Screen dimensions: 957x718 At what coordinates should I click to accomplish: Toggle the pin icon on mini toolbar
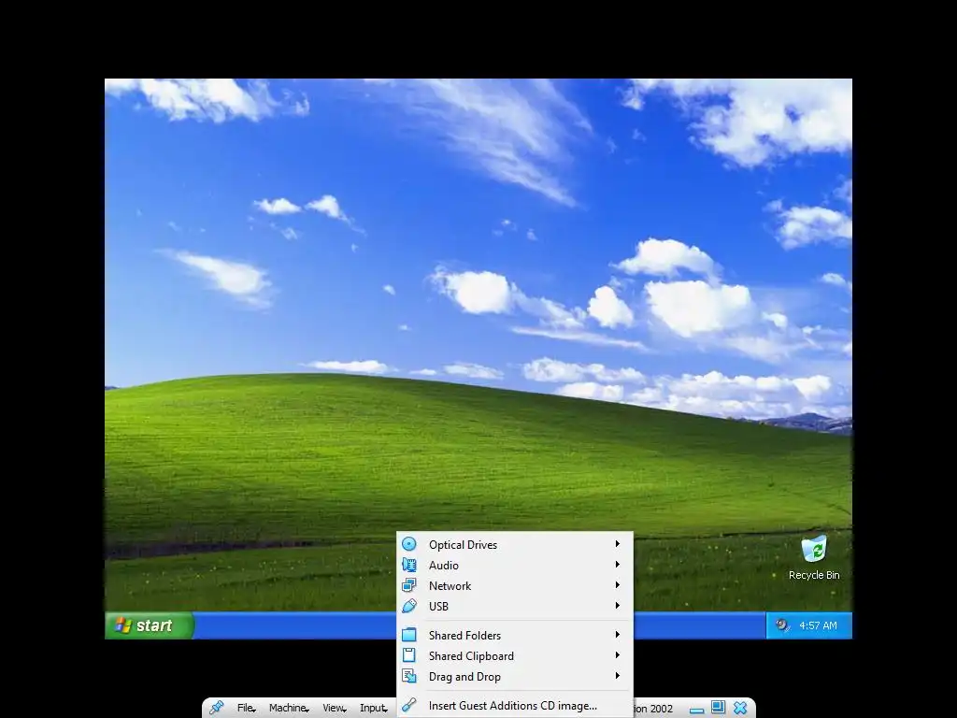pos(216,708)
